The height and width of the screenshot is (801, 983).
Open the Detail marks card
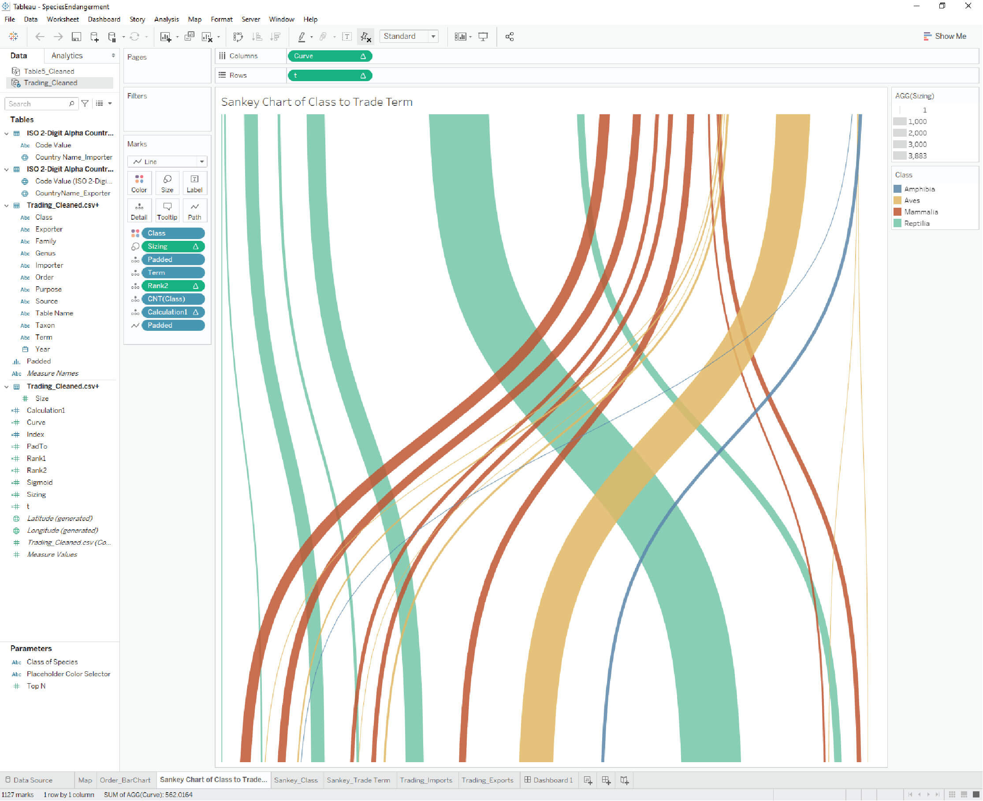pos(139,211)
